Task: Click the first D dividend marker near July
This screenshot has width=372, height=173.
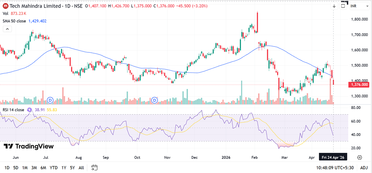Action: [x=50, y=100]
